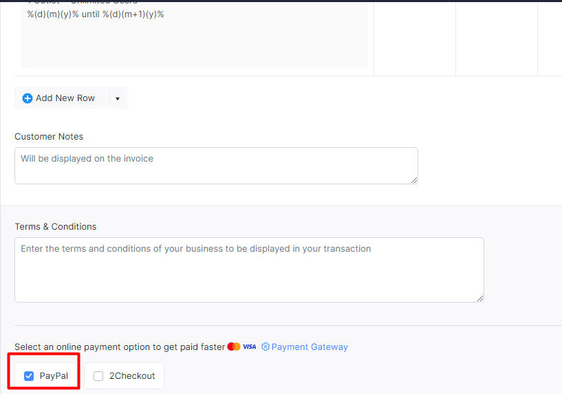The width and height of the screenshot is (562, 394).
Task: Click inside the Customer Notes text area
Action: point(216,166)
